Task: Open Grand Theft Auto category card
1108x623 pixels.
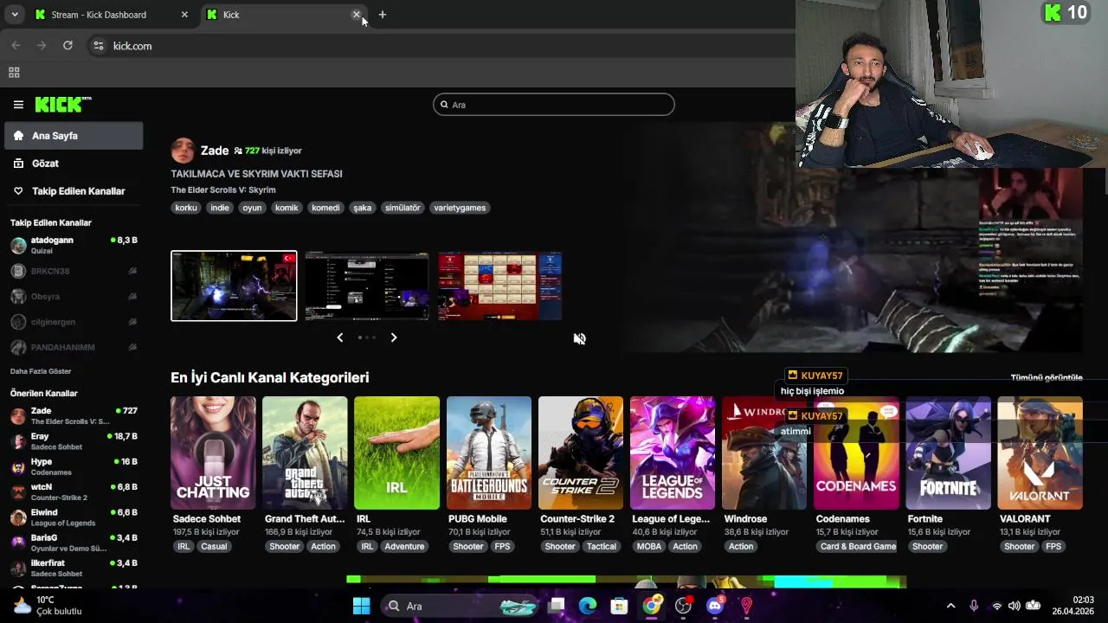Action: click(305, 453)
